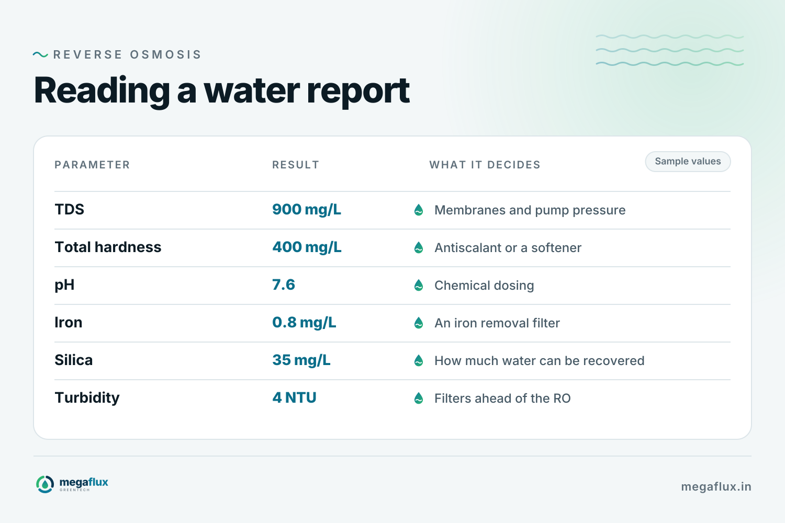Viewport: 785px width, 523px height.
Task: Click the WHAT IT DECIDES column header
Action: coord(485,165)
